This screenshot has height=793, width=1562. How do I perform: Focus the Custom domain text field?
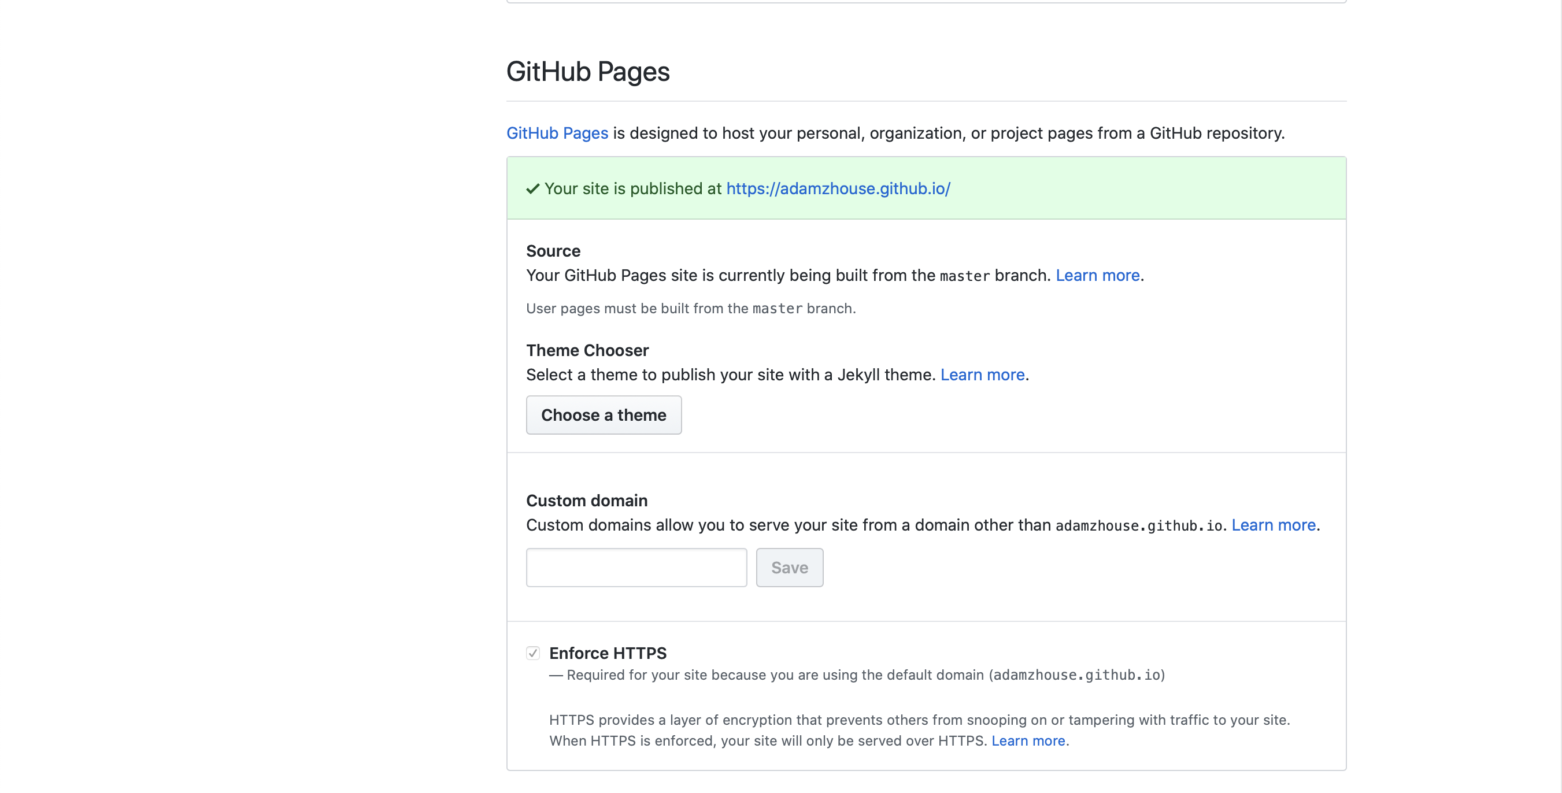[636, 568]
